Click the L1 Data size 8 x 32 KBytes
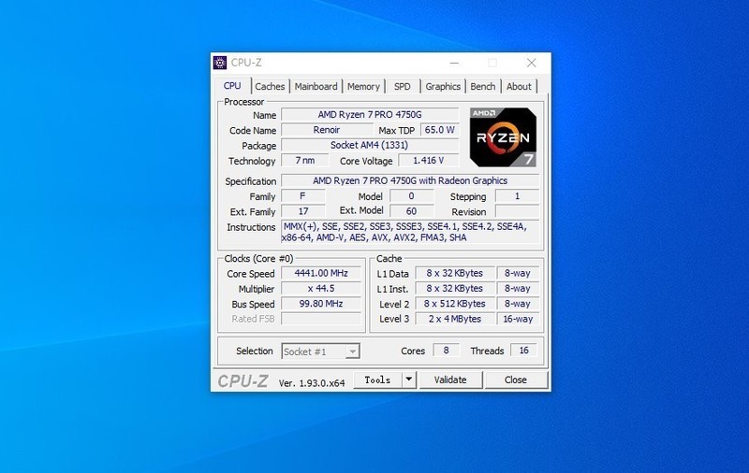 [455, 273]
